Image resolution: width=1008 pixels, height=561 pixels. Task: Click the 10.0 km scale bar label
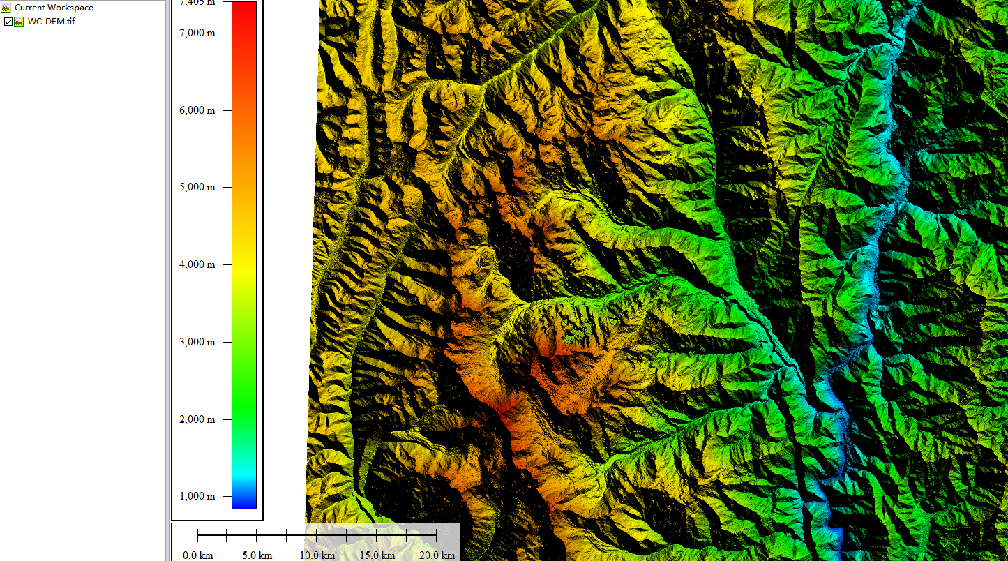[x=317, y=555]
